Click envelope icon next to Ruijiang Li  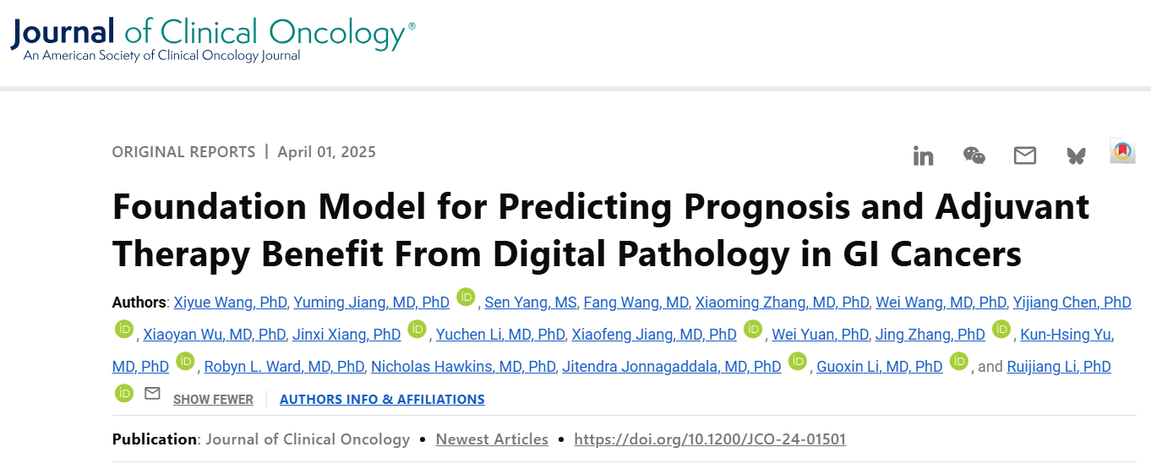[x=152, y=393]
